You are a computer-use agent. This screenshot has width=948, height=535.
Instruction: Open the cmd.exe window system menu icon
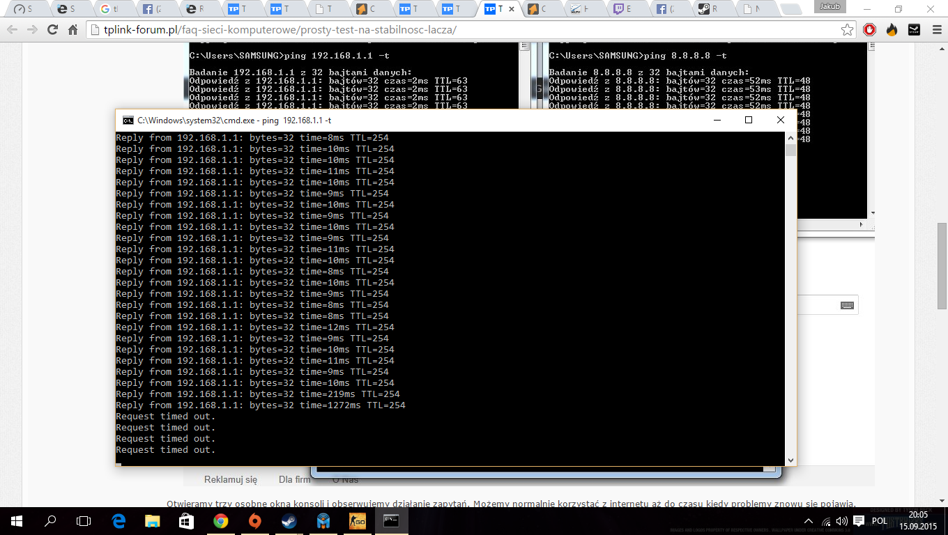[x=128, y=120]
